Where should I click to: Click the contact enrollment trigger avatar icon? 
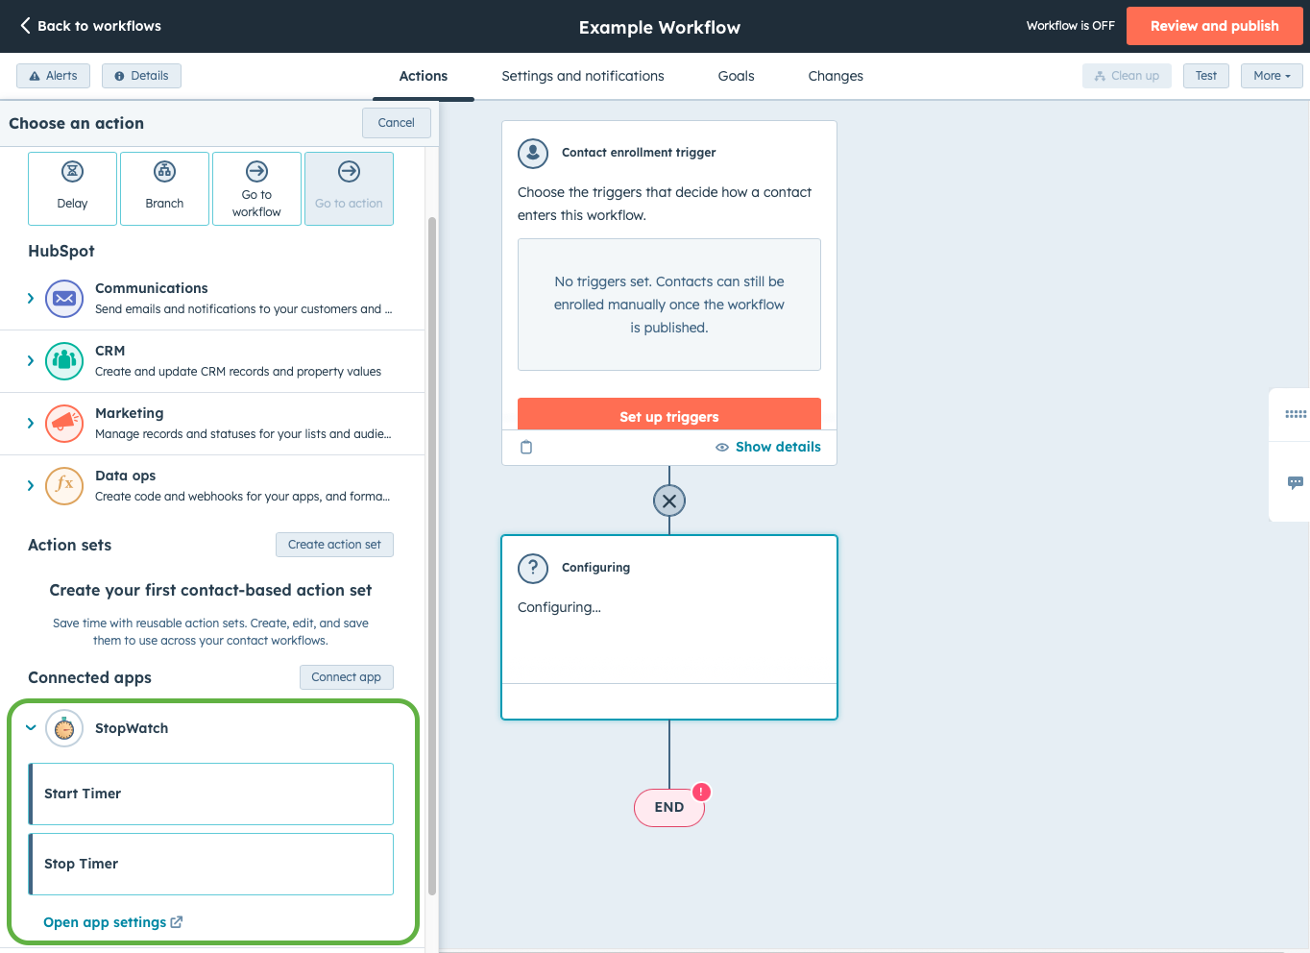point(533,153)
